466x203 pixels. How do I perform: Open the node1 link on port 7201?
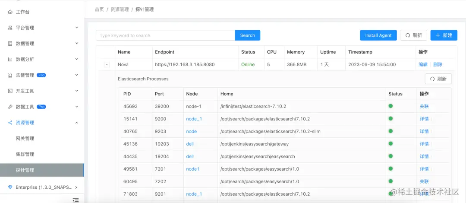pos(192,169)
